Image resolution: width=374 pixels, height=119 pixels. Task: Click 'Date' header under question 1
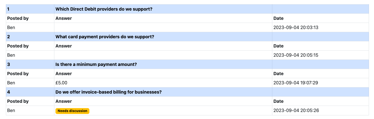(278, 18)
